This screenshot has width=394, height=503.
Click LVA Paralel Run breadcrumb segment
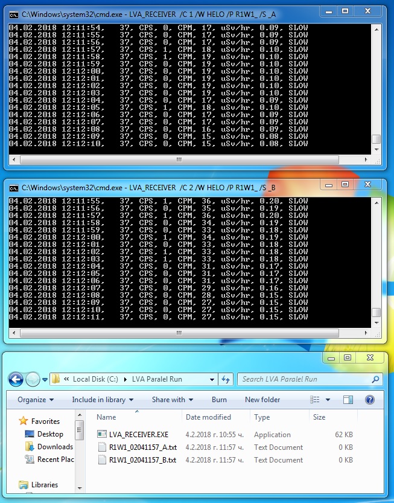pyautogui.click(x=157, y=379)
